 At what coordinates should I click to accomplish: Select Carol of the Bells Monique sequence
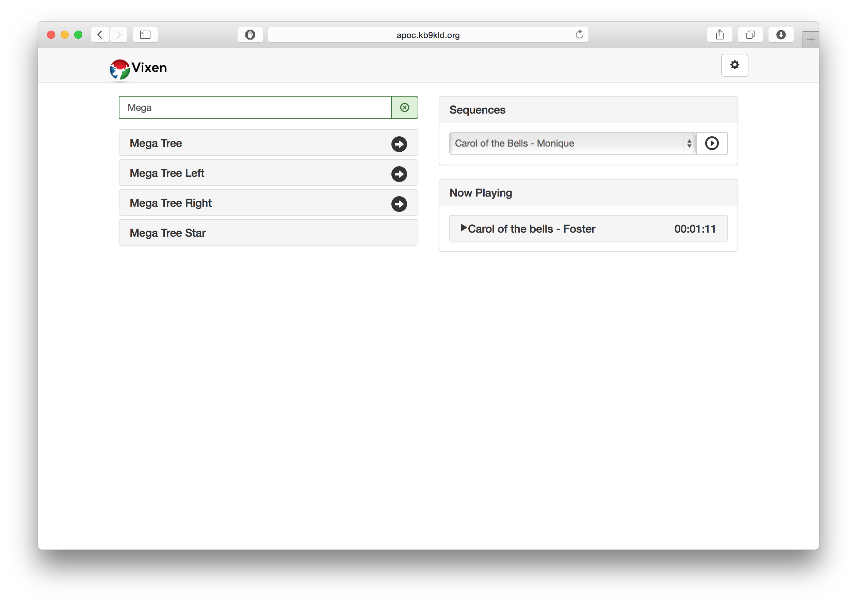tap(571, 143)
